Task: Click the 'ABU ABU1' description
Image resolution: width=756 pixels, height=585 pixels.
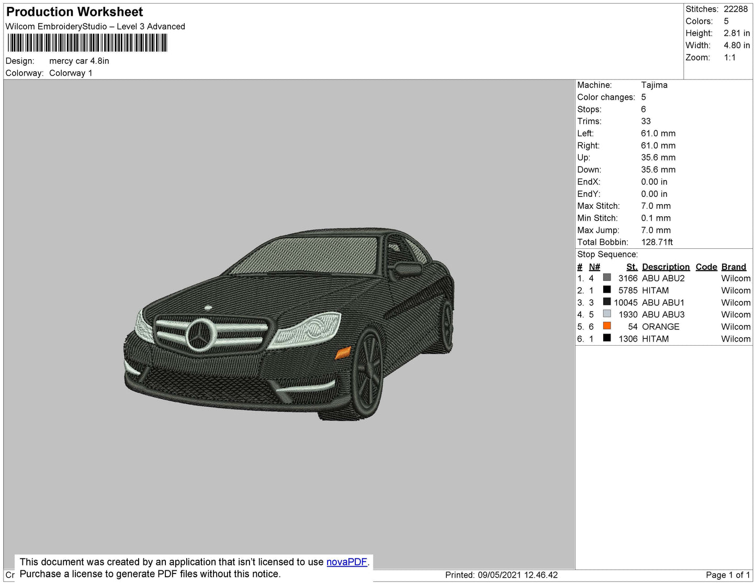Action: 663,302
